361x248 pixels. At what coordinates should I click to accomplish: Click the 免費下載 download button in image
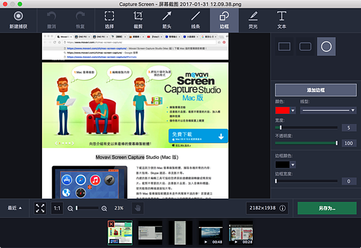point(198,136)
